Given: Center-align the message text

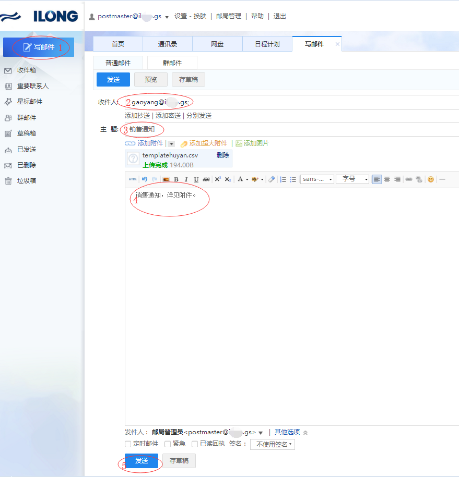Looking at the screenshot, I should (387, 179).
